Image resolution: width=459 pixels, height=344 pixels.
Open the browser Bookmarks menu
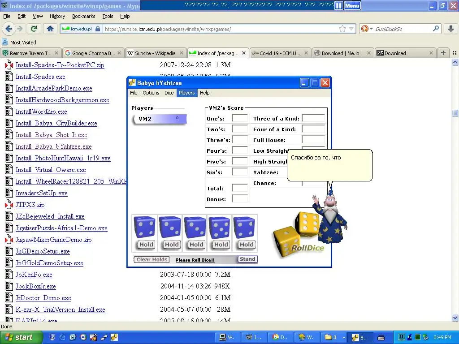coord(83,17)
